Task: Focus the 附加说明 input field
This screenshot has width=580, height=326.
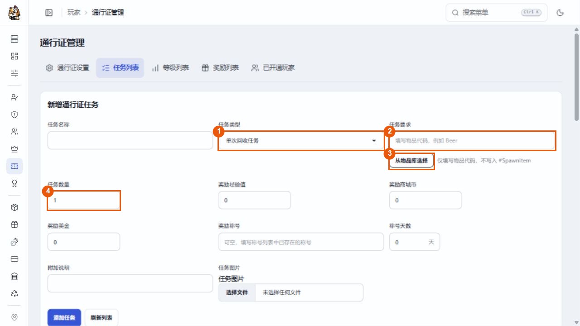Action: click(x=130, y=283)
